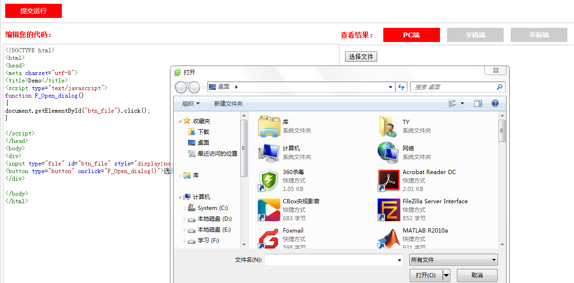This screenshot has height=283, width=574.
Task: Select 本地磁盘 (E:) drive
Action: tap(215, 230)
